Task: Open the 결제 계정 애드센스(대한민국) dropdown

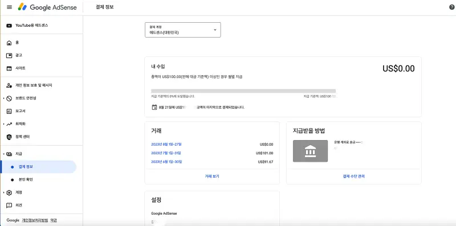Action: pos(182,30)
